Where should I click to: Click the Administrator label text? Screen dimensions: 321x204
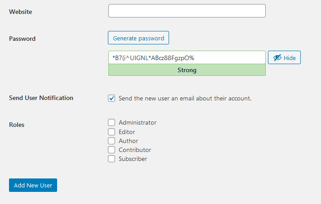point(138,122)
